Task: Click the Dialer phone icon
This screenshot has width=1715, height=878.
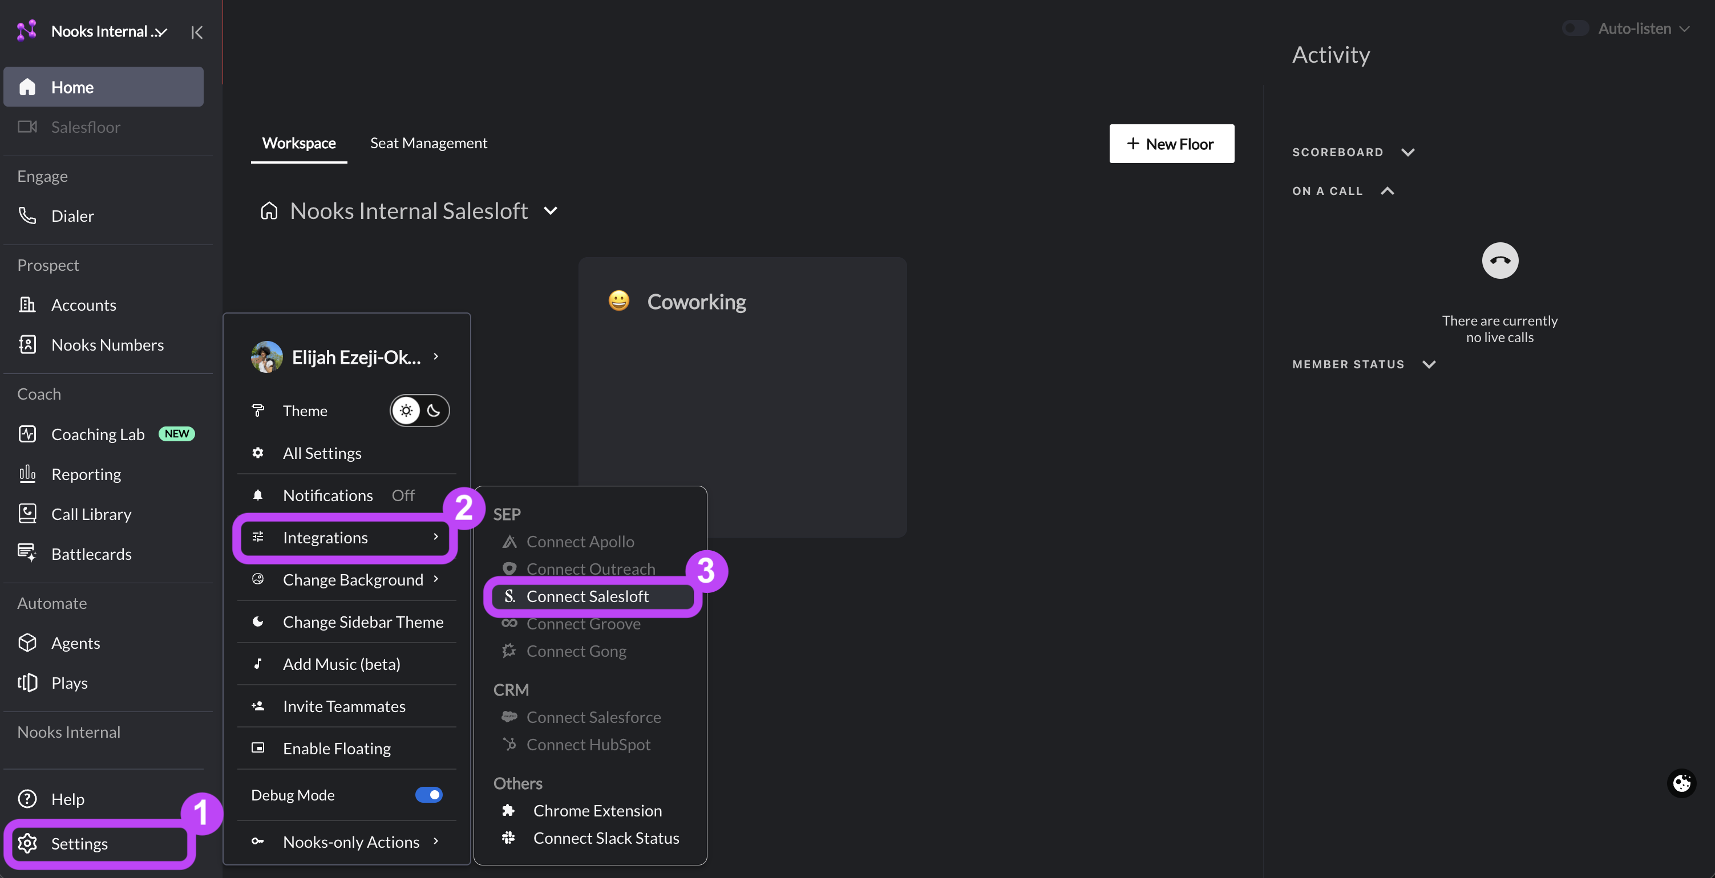Action: pos(27,216)
